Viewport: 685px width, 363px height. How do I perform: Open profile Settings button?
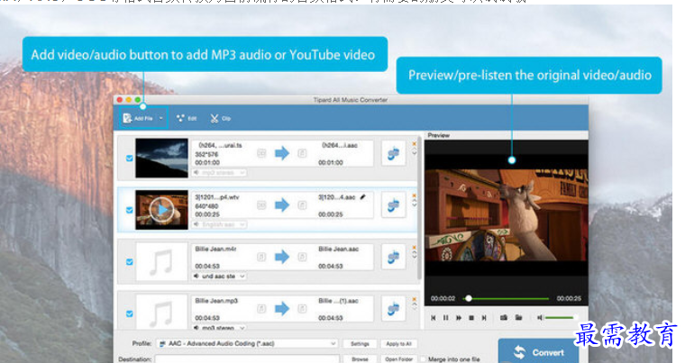click(360, 344)
